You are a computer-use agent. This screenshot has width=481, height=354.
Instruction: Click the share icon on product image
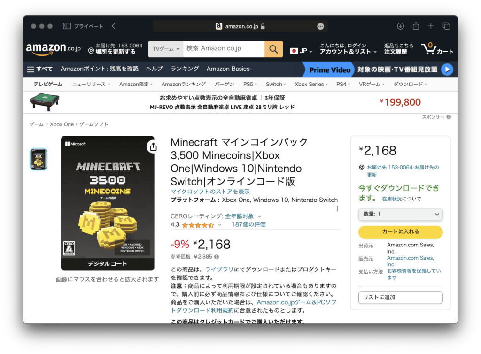(153, 147)
